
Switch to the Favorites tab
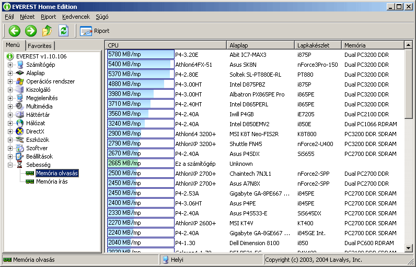tap(40, 46)
